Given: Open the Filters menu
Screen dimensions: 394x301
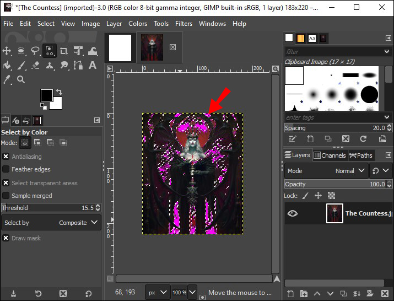Looking at the screenshot, I should click(183, 24).
